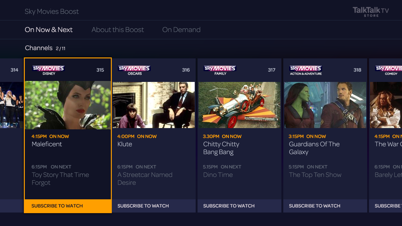402x226 pixels.
Task: Subscribe to watch the Comedy channel
Action: coord(386,206)
